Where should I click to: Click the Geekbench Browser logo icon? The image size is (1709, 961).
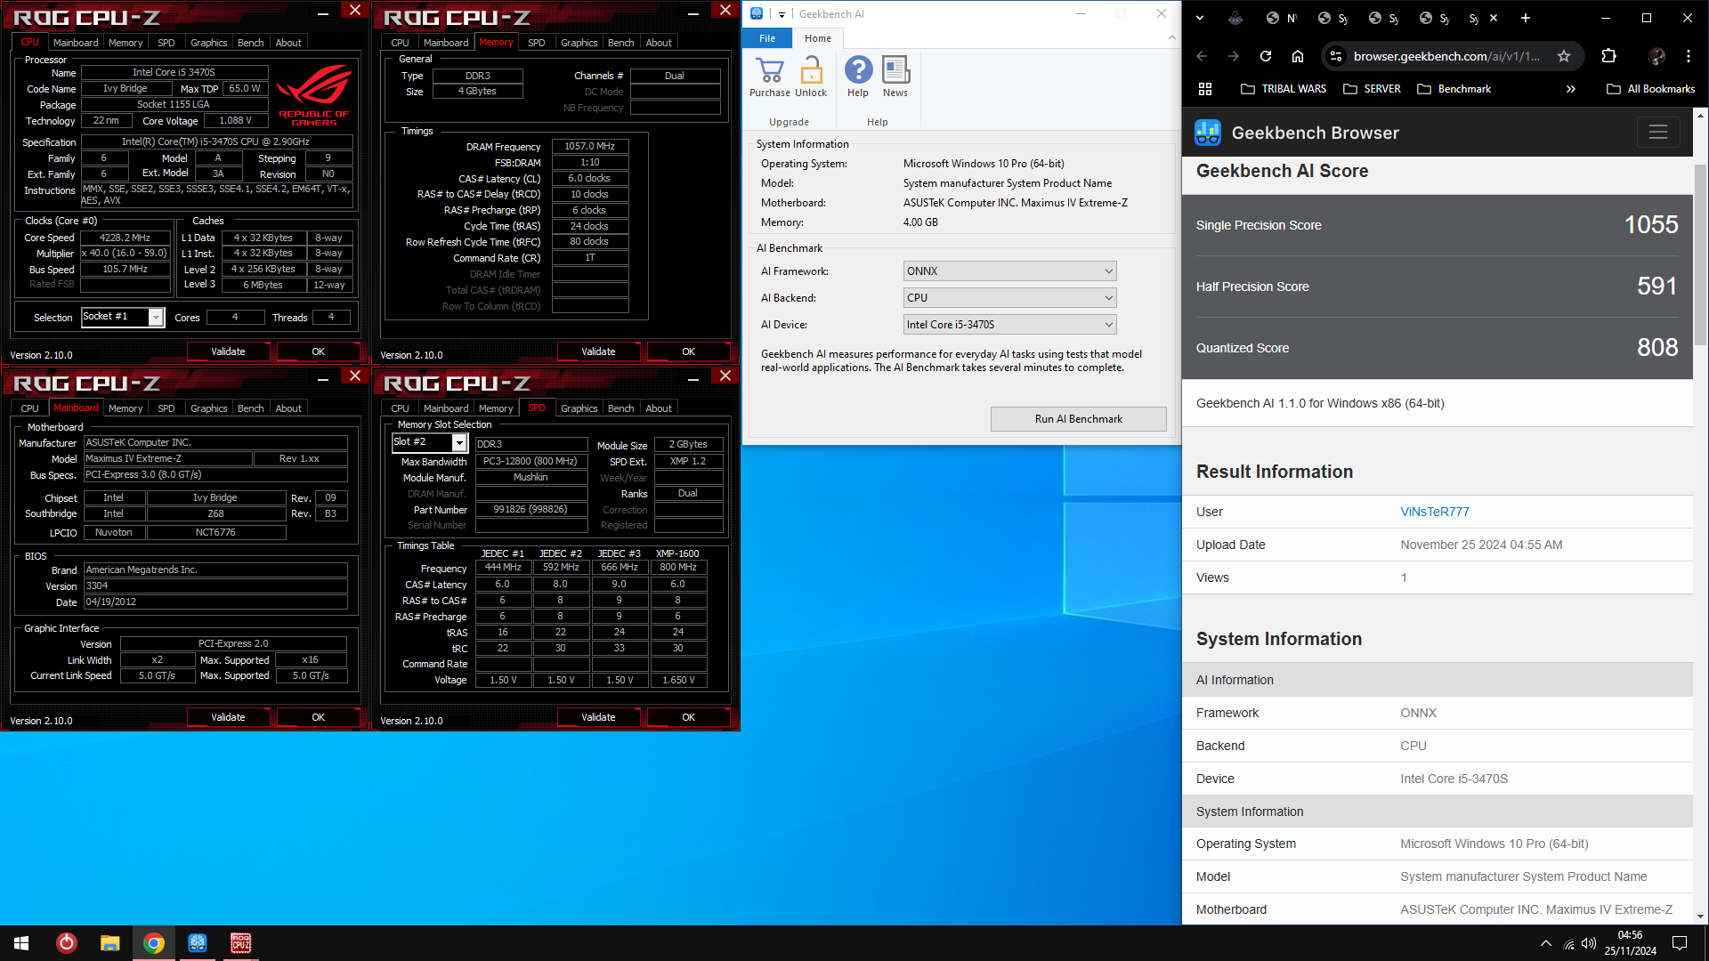coord(1208,133)
